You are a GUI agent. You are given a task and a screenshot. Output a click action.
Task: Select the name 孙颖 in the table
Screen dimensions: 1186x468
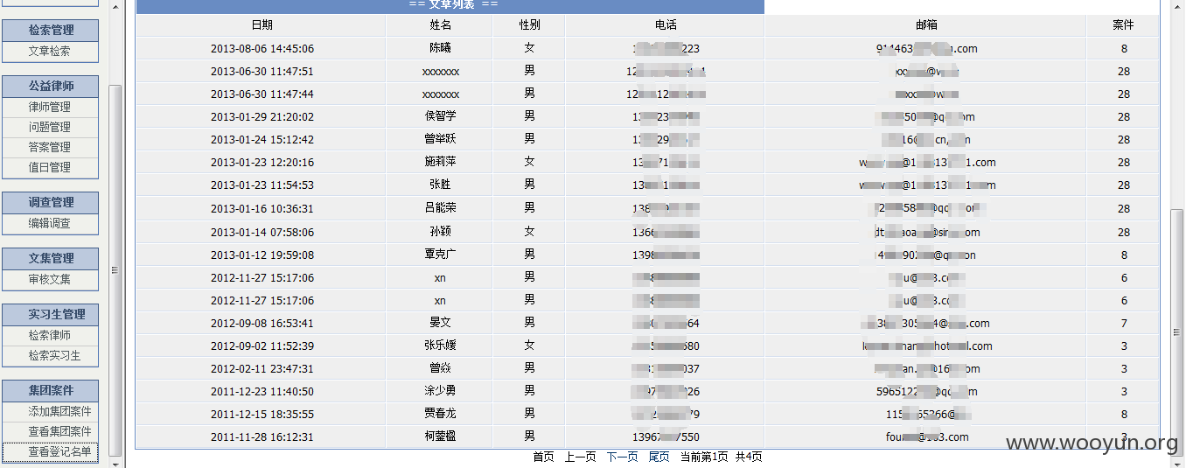click(x=440, y=233)
